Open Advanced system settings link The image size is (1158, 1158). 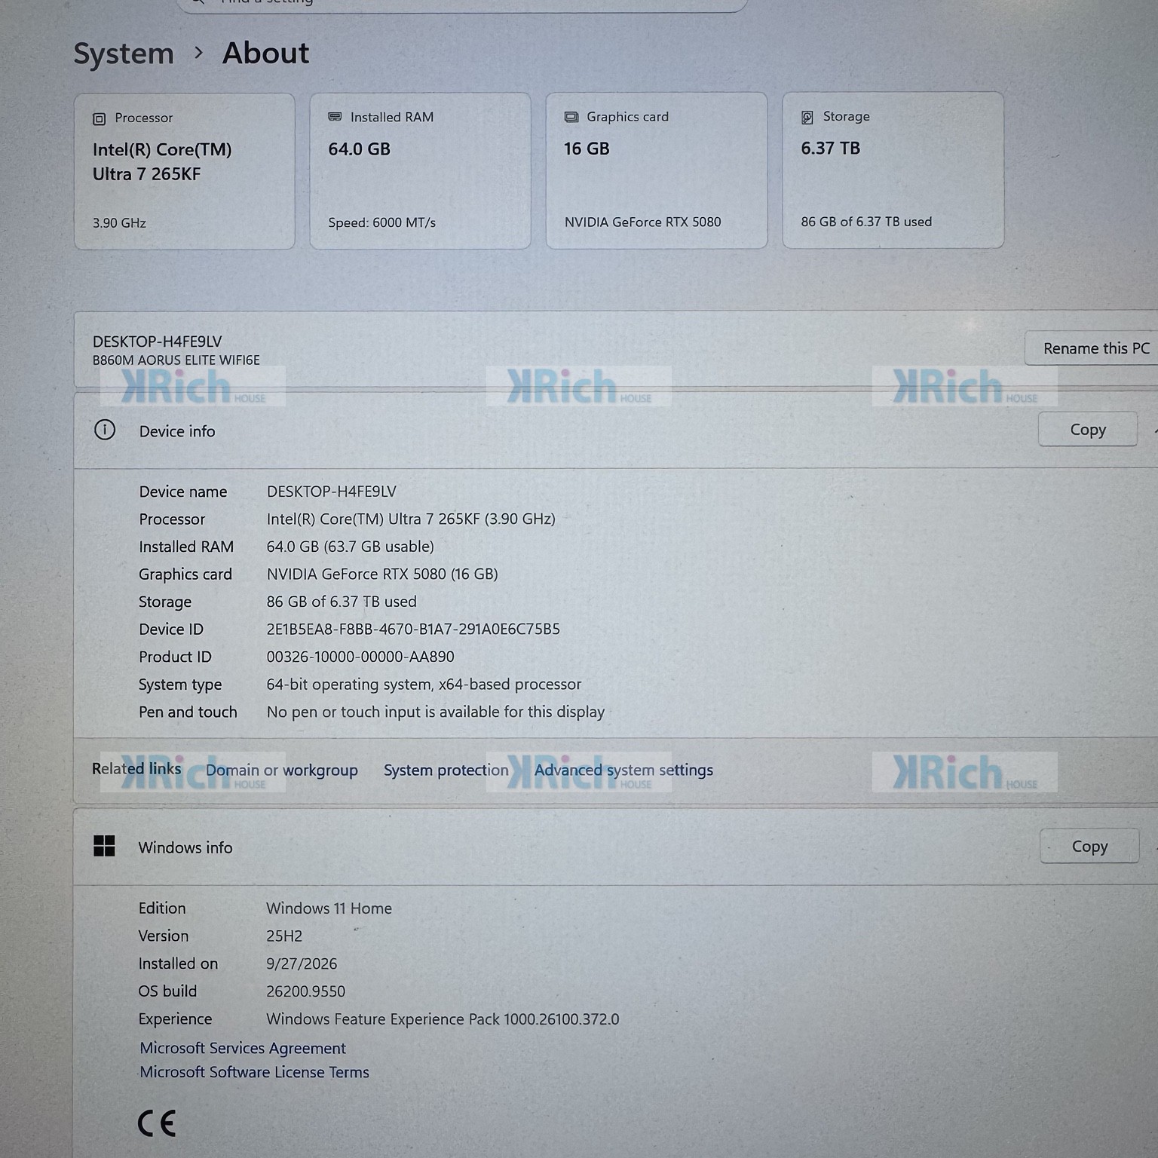[x=623, y=770]
